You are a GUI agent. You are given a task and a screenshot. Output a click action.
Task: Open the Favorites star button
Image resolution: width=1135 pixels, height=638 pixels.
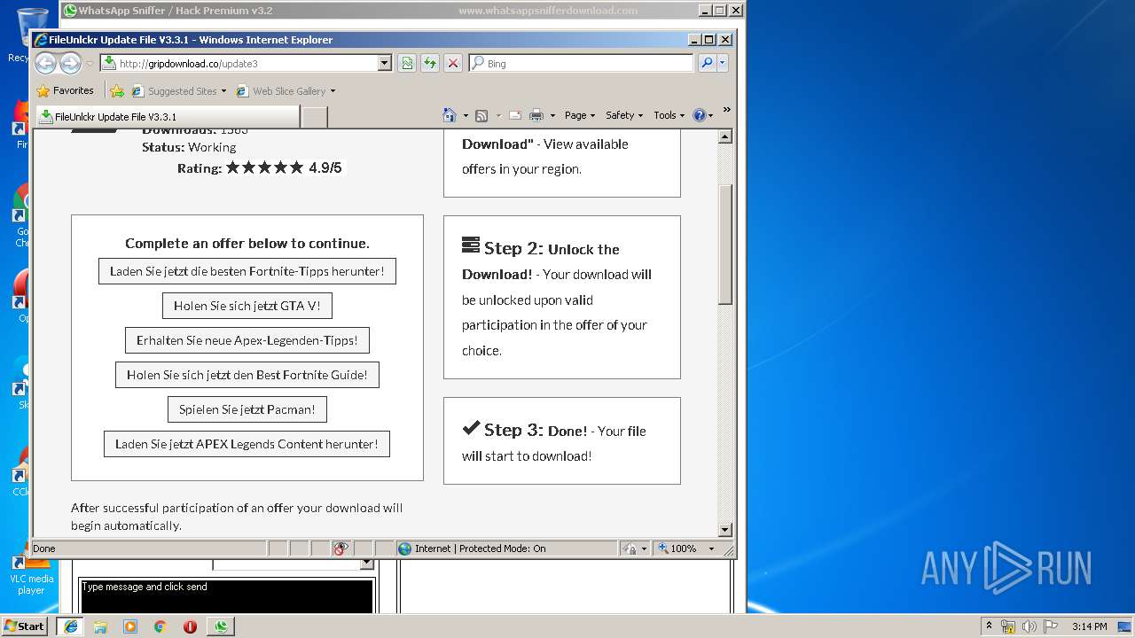(x=65, y=90)
